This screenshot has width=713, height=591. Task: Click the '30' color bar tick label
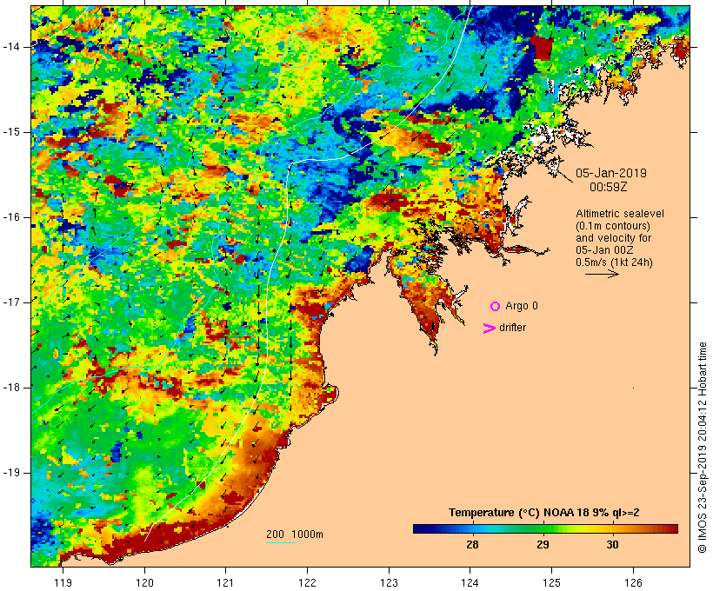coord(612,544)
